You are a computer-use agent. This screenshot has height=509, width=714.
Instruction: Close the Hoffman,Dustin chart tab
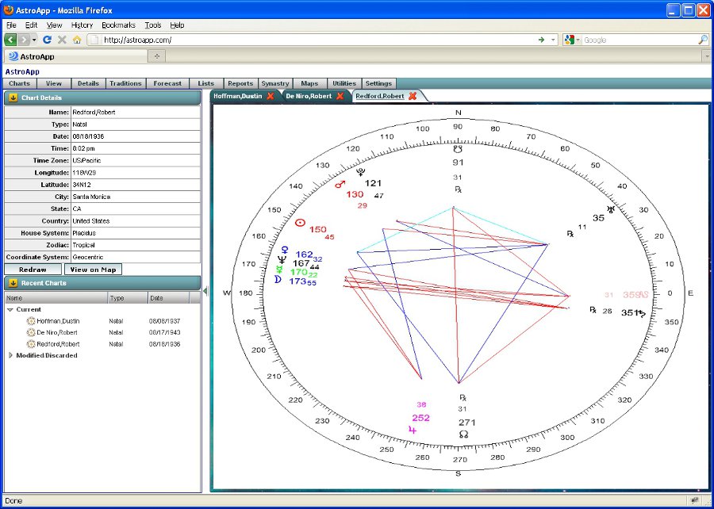270,96
